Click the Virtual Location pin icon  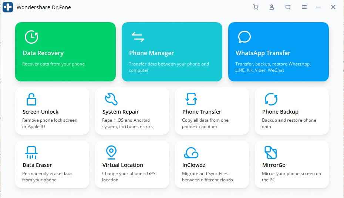click(111, 152)
